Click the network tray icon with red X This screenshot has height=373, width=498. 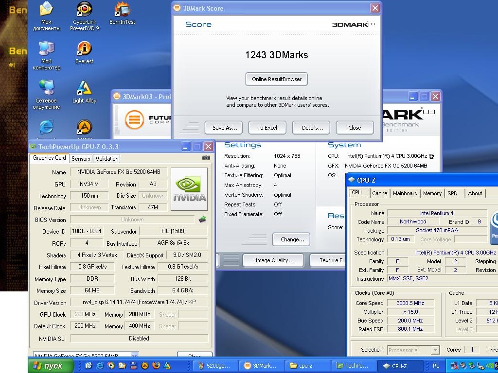[x=454, y=366]
